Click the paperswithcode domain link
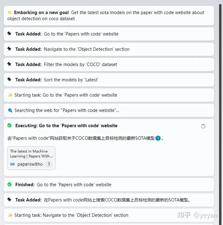The image size is (223, 225). [x=30, y=164]
